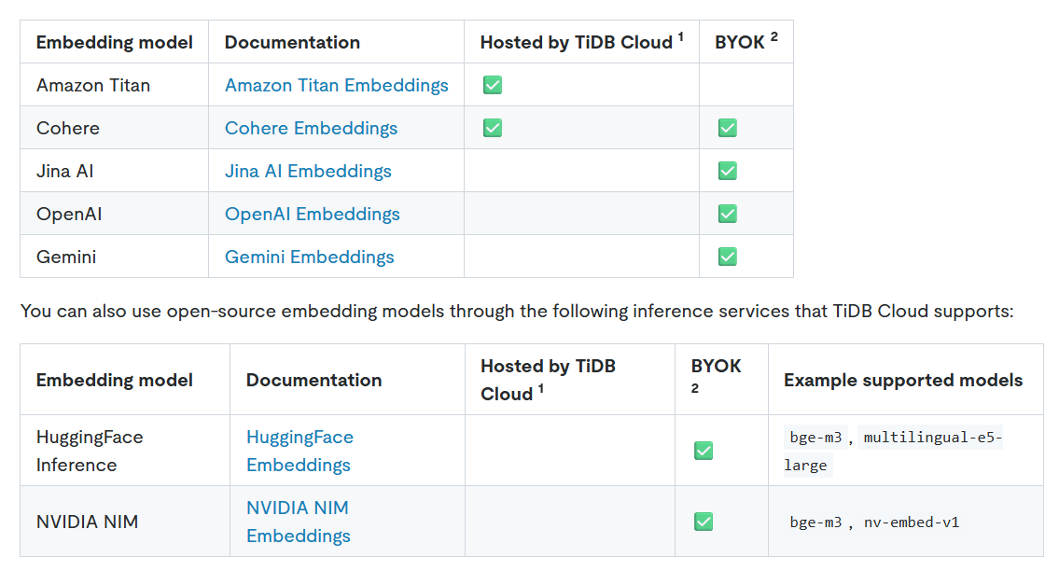1059x571 pixels.
Task: Click the BYOK checkmark in Cohere row
Action: 728,128
